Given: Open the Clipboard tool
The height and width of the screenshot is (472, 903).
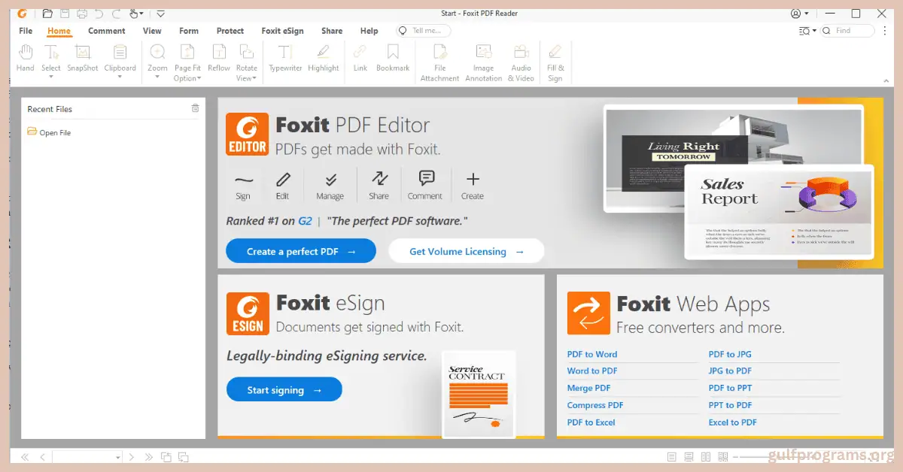Looking at the screenshot, I should (x=120, y=56).
